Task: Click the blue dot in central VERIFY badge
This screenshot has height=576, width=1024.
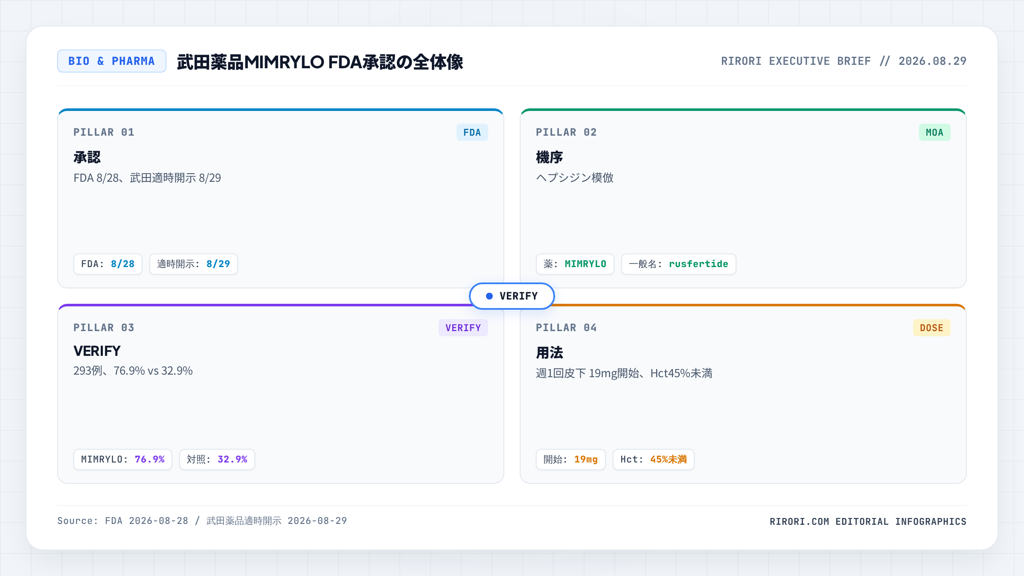Action: [x=489, y=296]
